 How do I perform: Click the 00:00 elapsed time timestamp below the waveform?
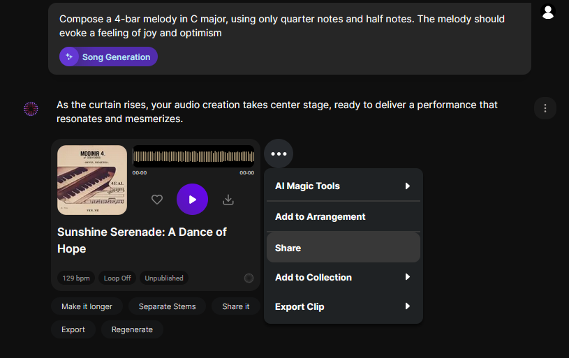140,172
